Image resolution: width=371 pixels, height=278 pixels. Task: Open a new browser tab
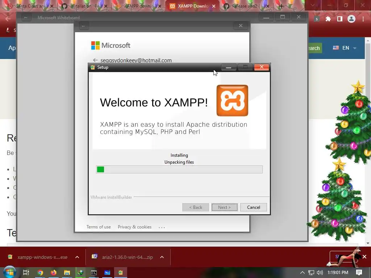(281, 7)
